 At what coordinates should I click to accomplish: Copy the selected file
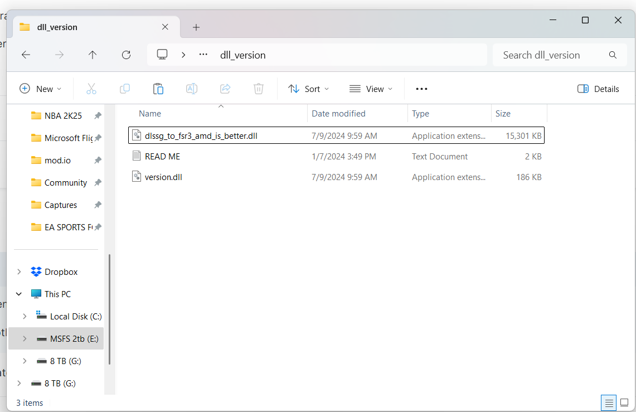[x=125, y=89]
